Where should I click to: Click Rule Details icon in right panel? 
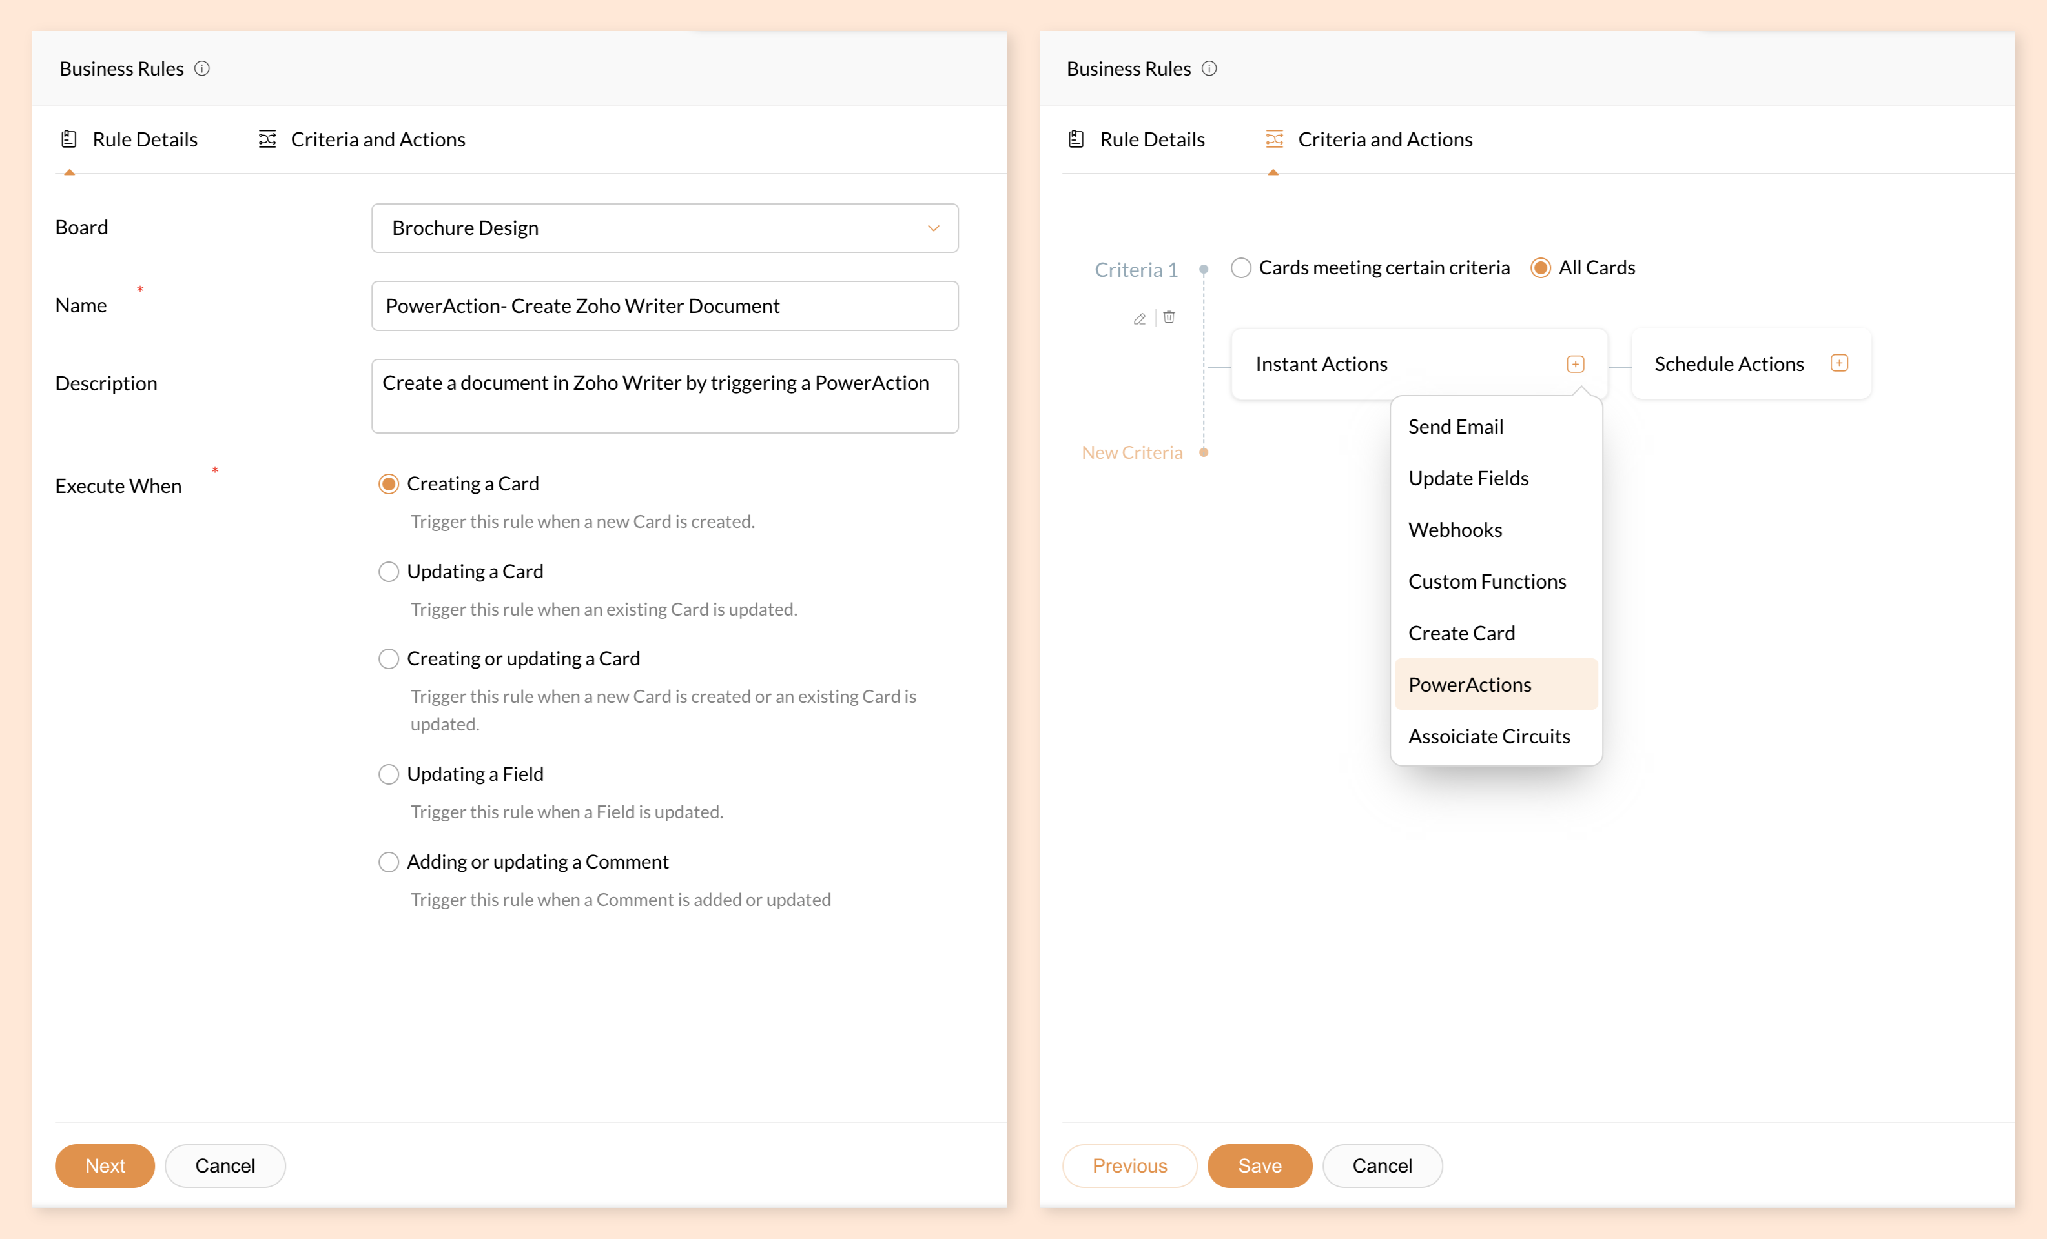click(1076, 139)
